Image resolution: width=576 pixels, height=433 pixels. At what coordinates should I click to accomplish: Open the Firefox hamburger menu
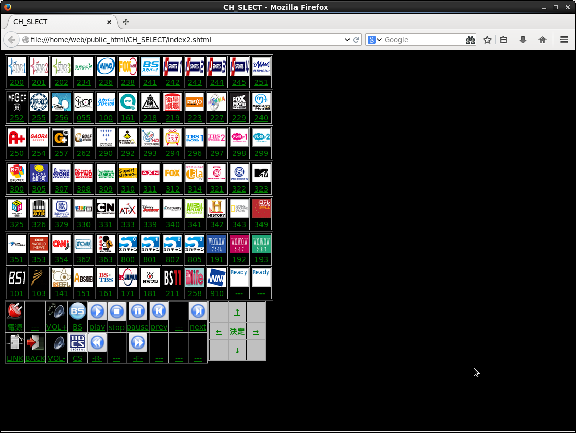click(564, 40)
